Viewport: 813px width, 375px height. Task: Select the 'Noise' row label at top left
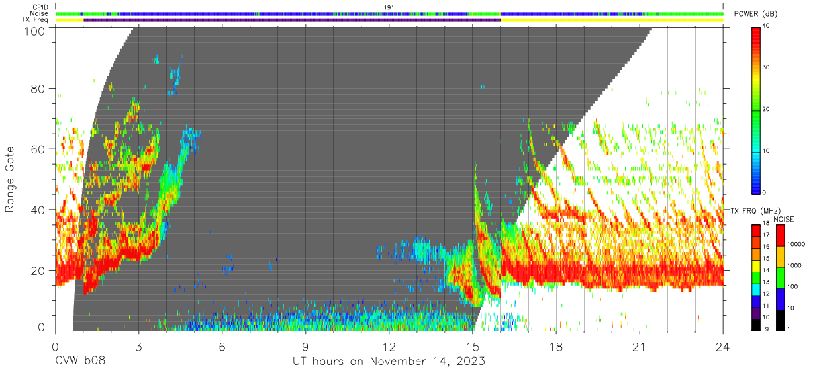(40, 13)
